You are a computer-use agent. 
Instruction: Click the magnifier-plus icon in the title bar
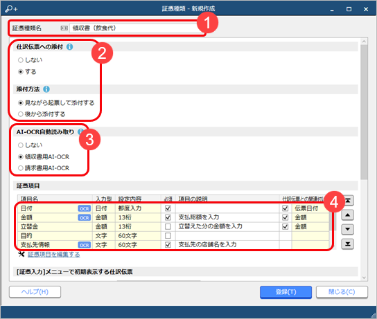click(11, 9)
